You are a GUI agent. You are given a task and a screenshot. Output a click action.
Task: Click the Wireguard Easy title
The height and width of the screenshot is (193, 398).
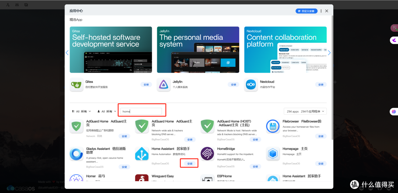coord(163,176)
